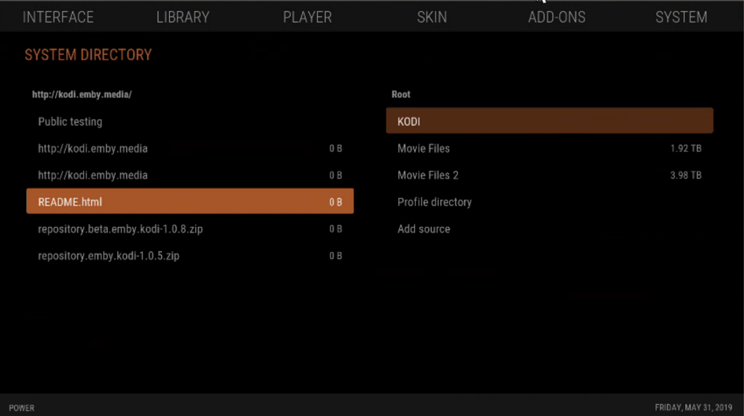
Task: Click the 3.98 TB size value
Action: [686, 175]
